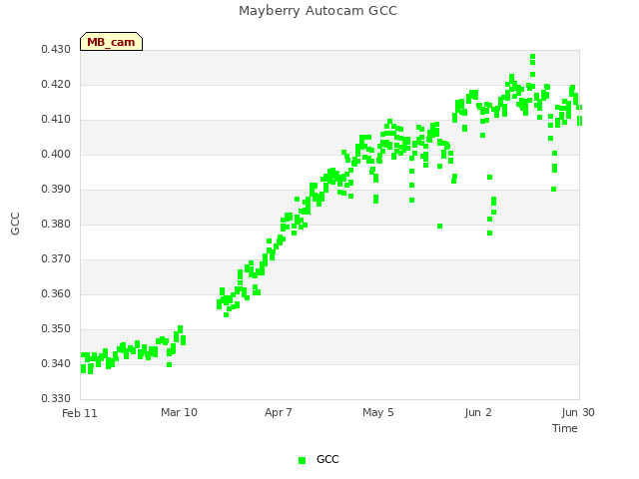Click the GCC legend label

click(327, 459)
